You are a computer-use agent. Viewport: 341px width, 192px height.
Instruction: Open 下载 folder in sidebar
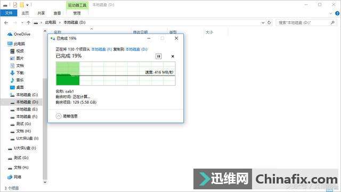click(17, 73)
